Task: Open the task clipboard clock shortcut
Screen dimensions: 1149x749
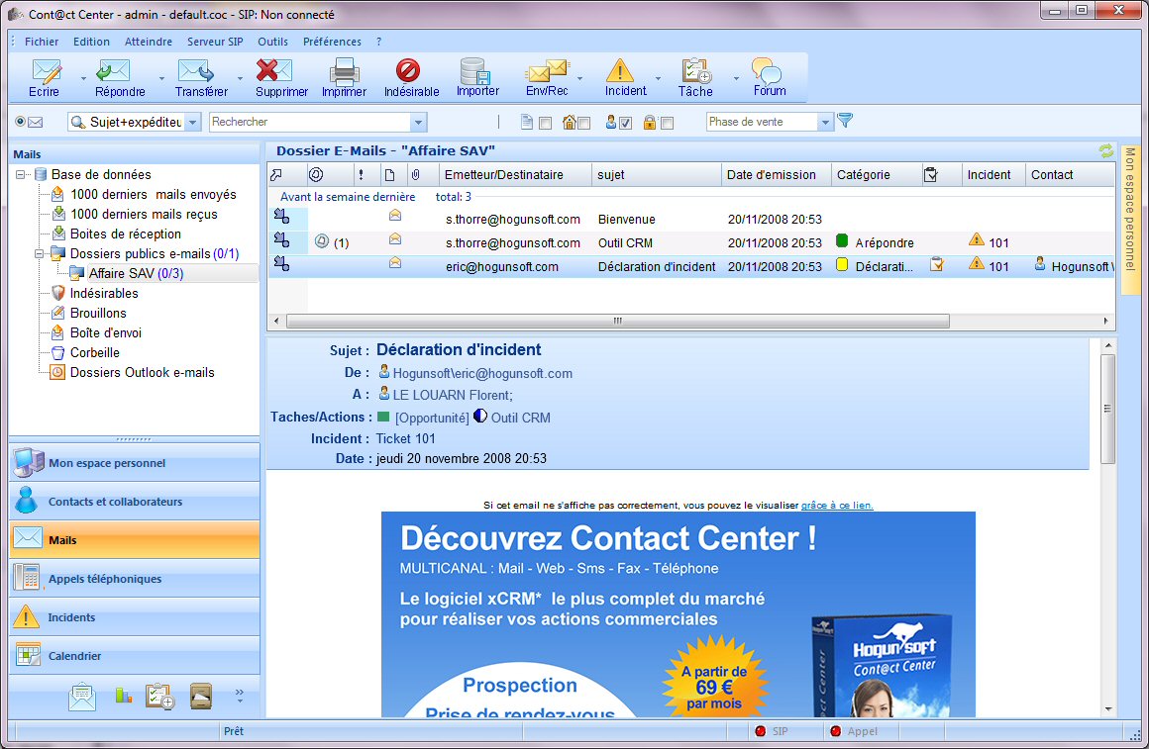Action: (159, 696)
